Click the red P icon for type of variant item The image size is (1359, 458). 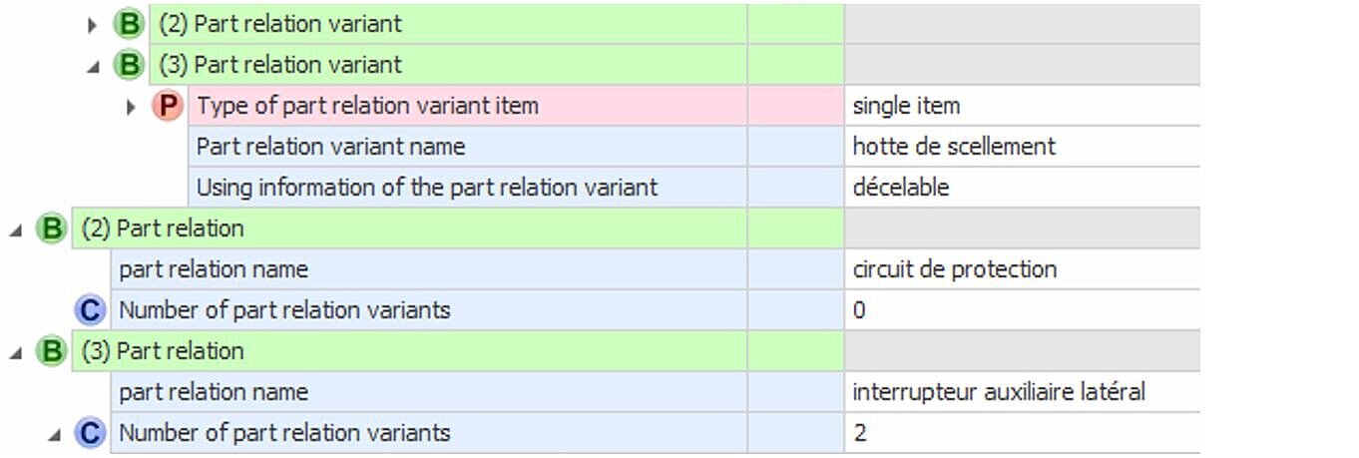168,106
